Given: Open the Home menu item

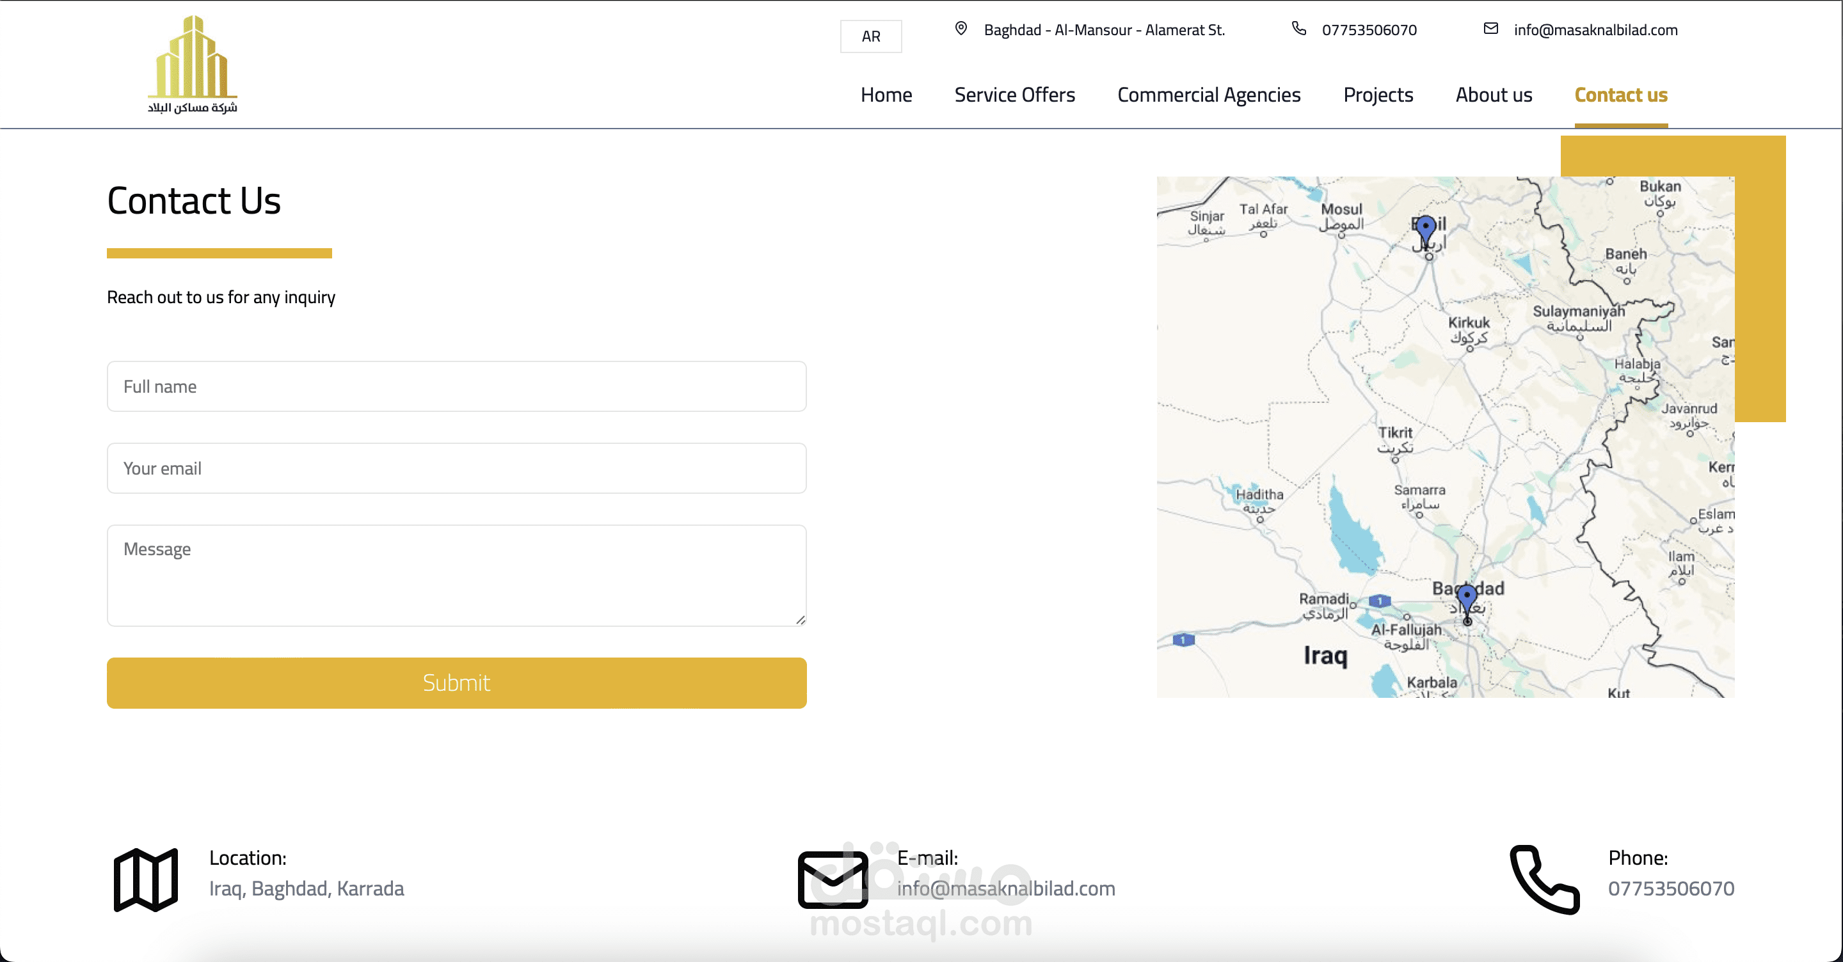Looking at the screenshot, I should pos(886,95).
